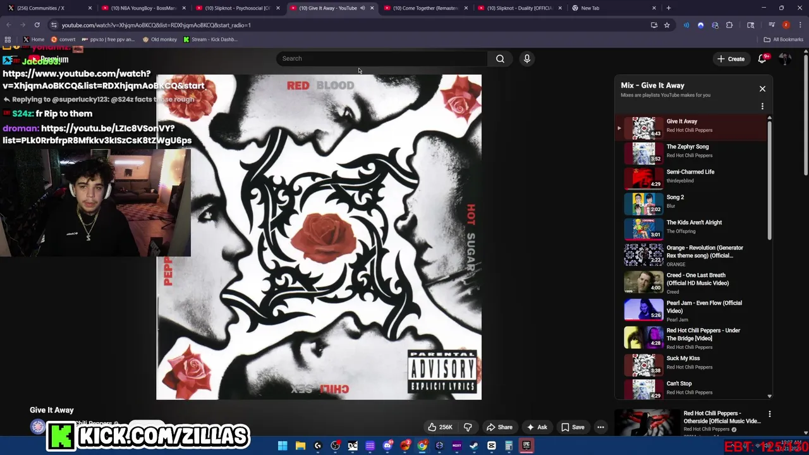Open more actions ellipsis below video

coord(600,427)
